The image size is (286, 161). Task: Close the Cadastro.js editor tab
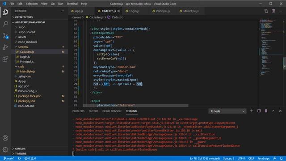coord(118,11)
